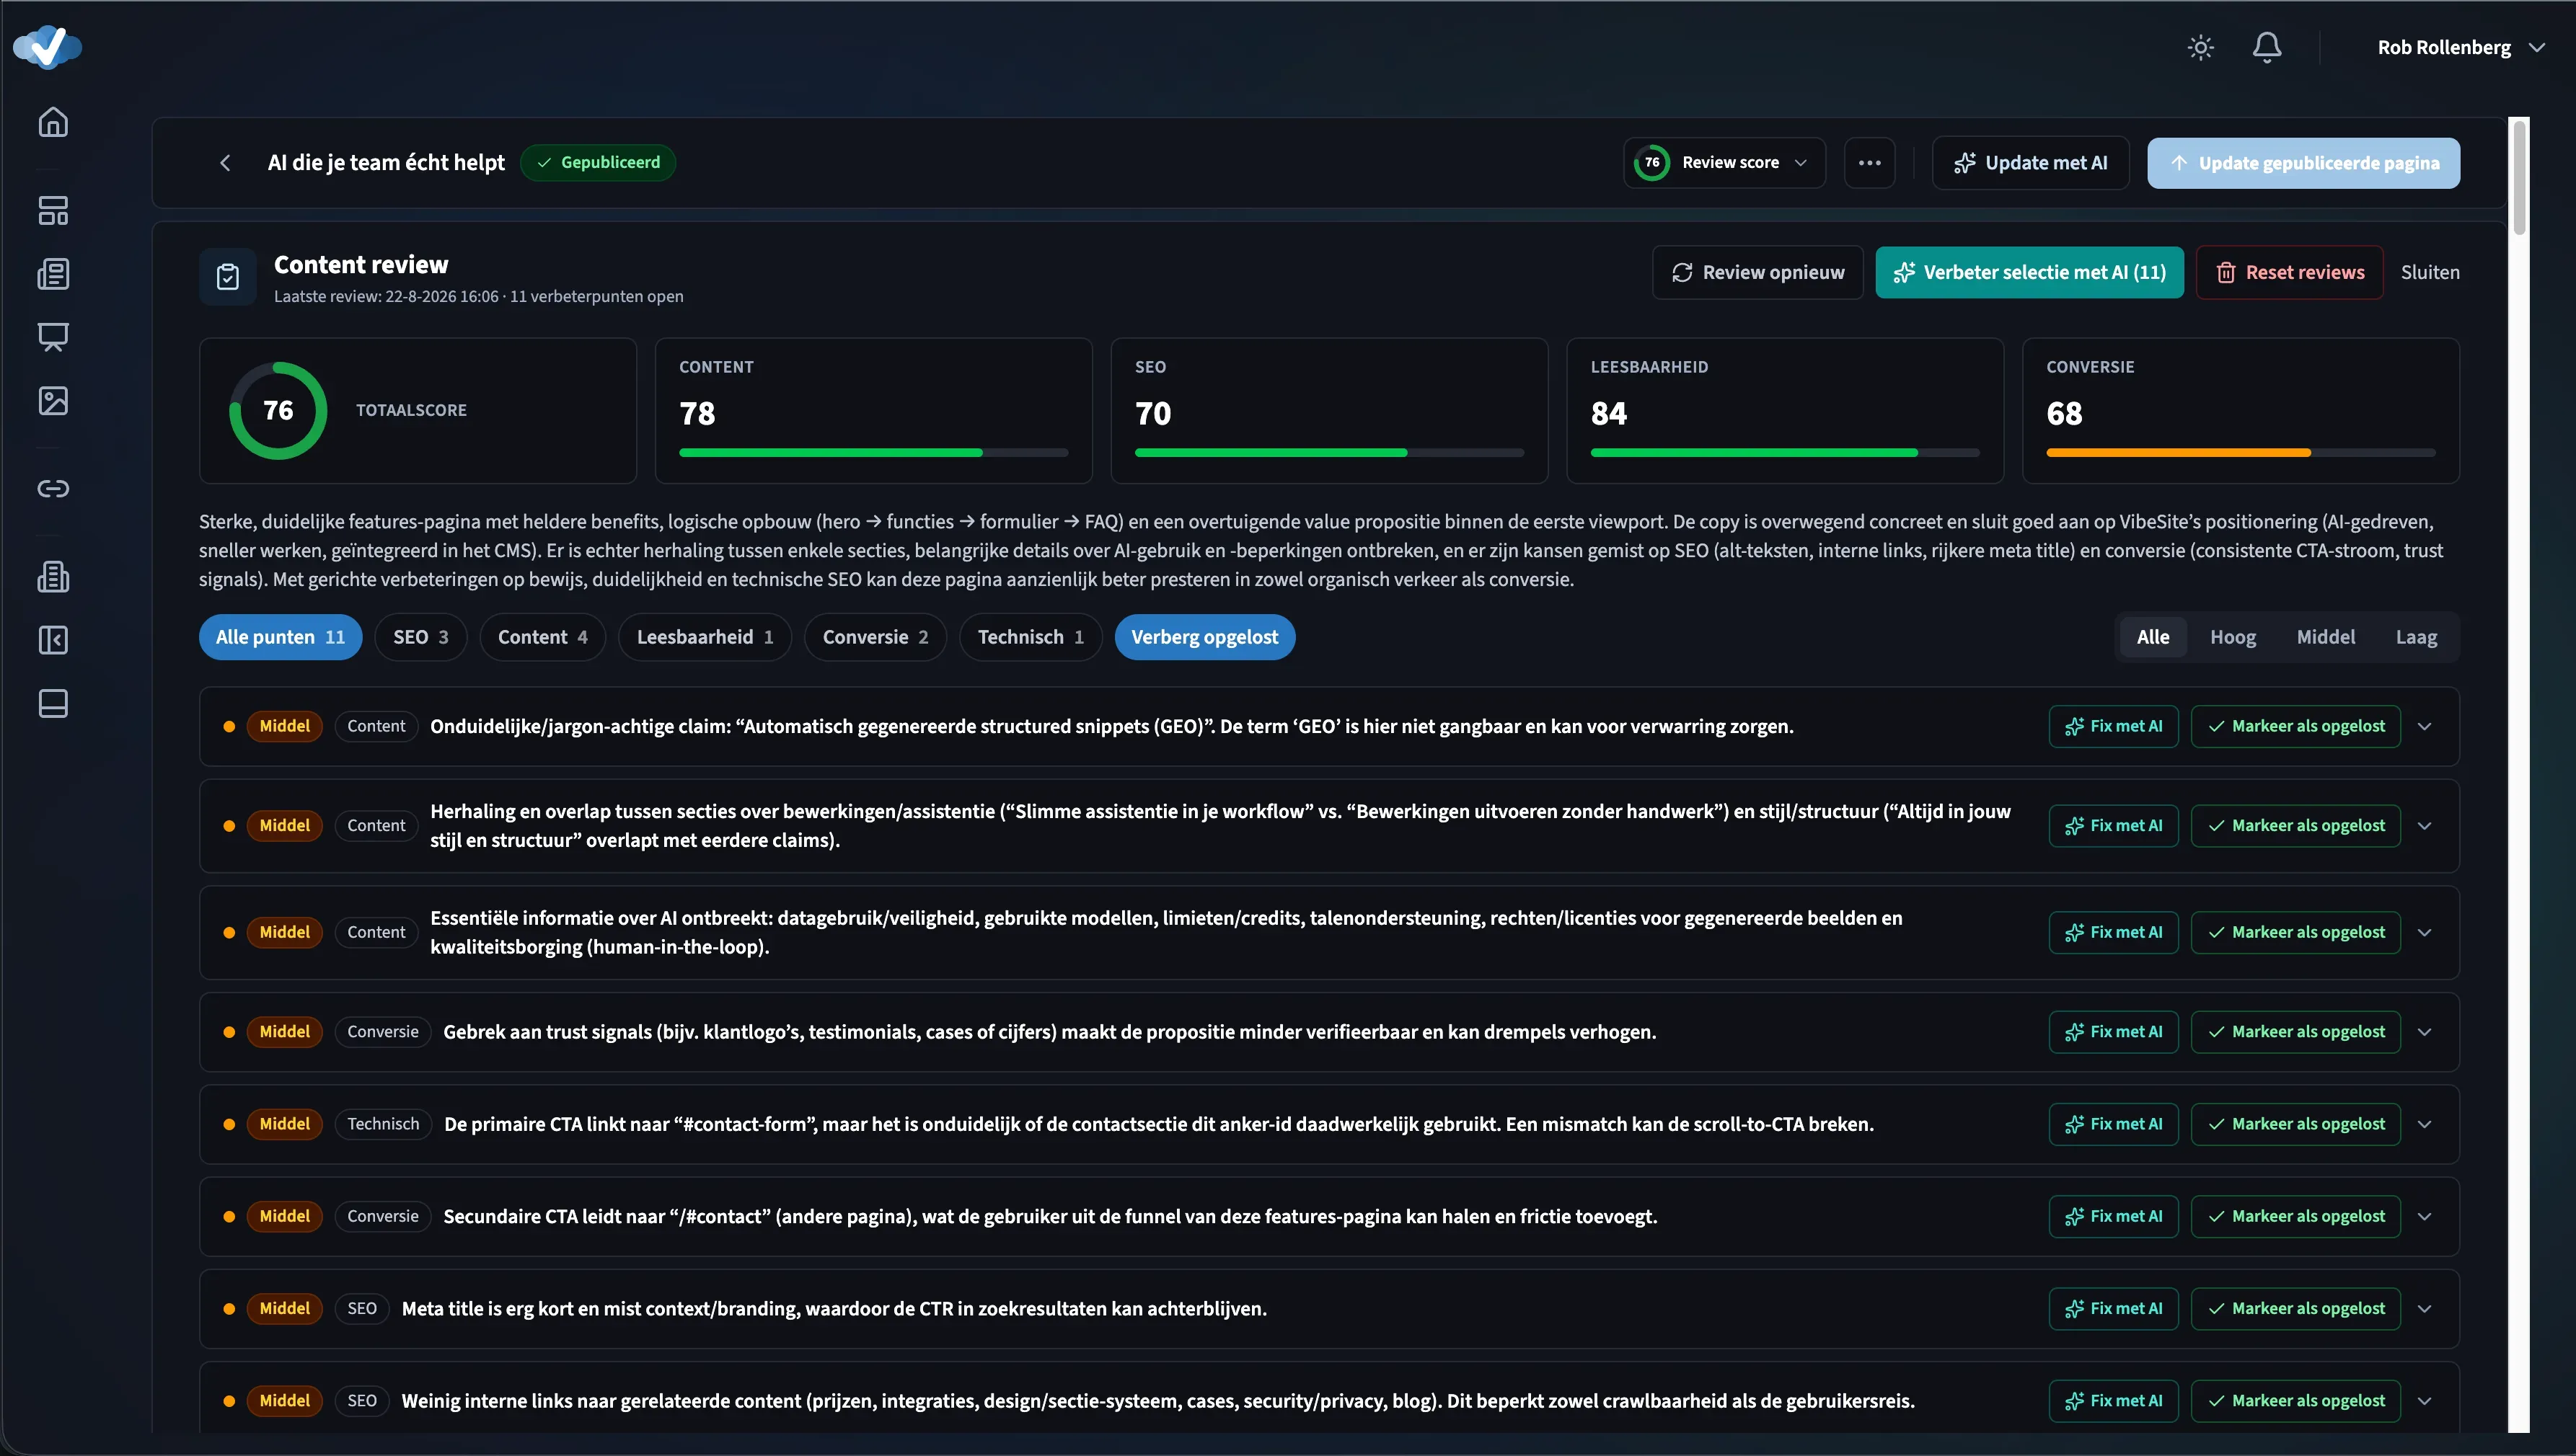This screenshot has width=2576, height=1456.
Task: Open the three-dots more options menu
Action: [1869, 163]
